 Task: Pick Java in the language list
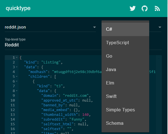pyautogui.click(x=125, y=70)
